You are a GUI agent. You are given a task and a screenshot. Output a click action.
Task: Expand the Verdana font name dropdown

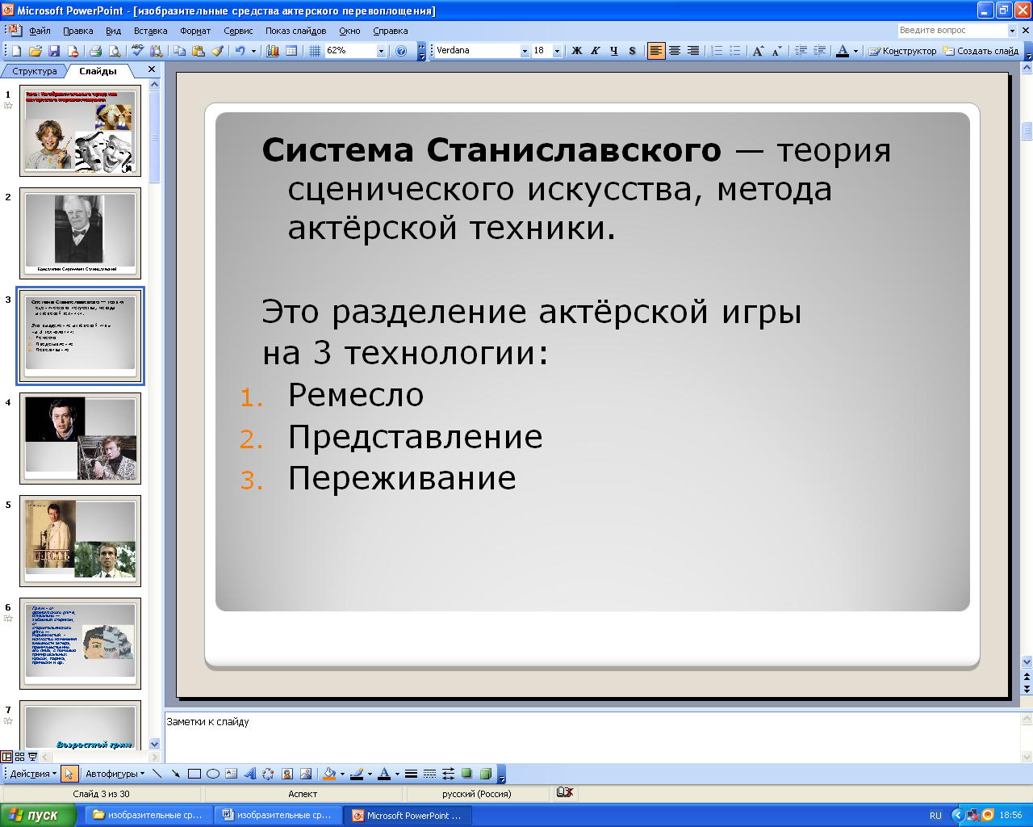[525, 51]
